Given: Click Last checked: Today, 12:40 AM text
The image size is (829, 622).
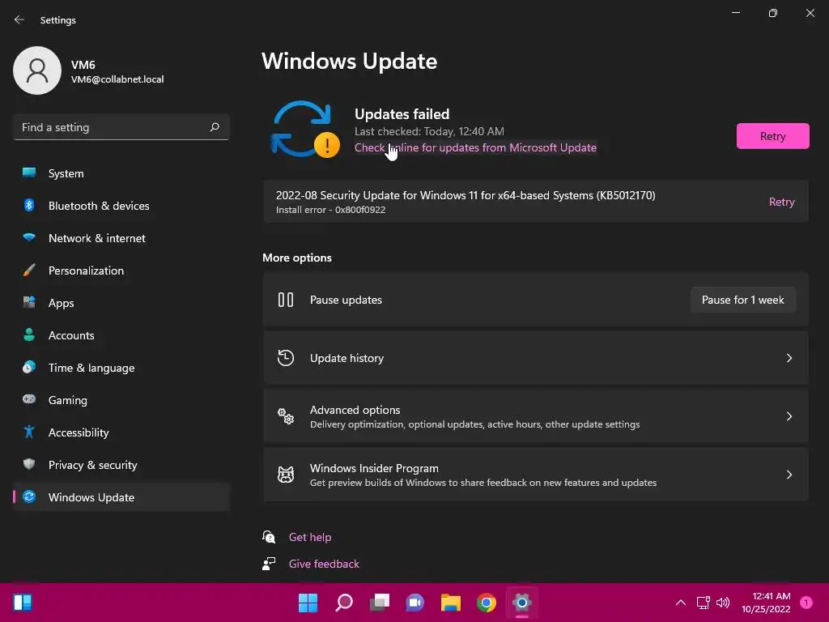Looking at the screenshot, I should click(429, 131).
